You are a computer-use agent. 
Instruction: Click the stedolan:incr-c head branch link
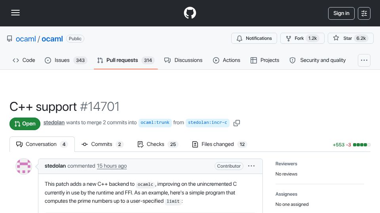(x=207, y=123)
